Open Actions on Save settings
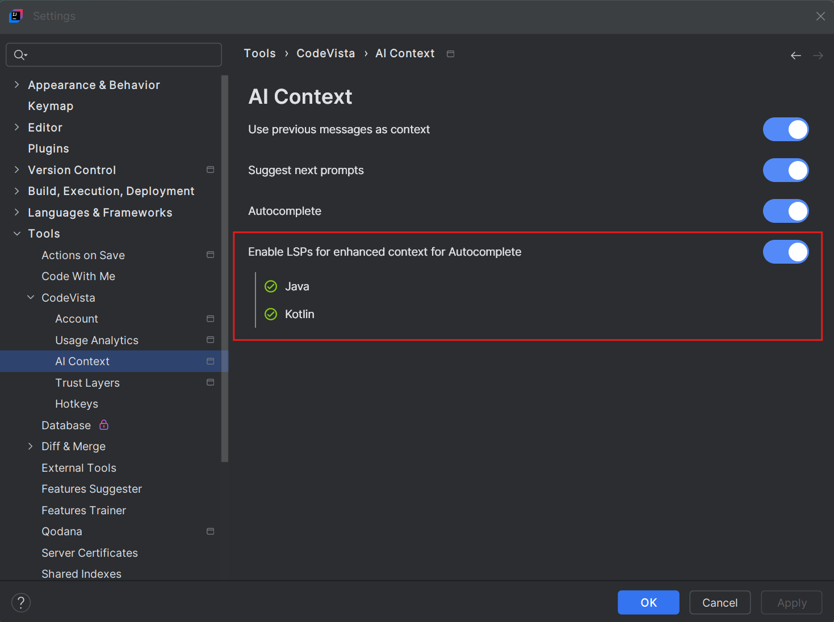The height and width of the screenshot is (622, 834). click(x=83, y=255)
